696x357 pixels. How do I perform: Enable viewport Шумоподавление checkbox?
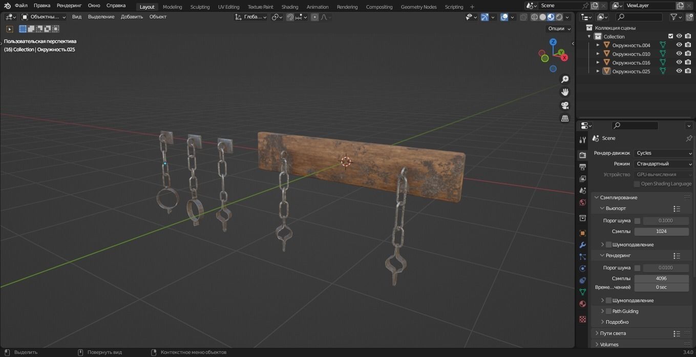coord(608,245)
